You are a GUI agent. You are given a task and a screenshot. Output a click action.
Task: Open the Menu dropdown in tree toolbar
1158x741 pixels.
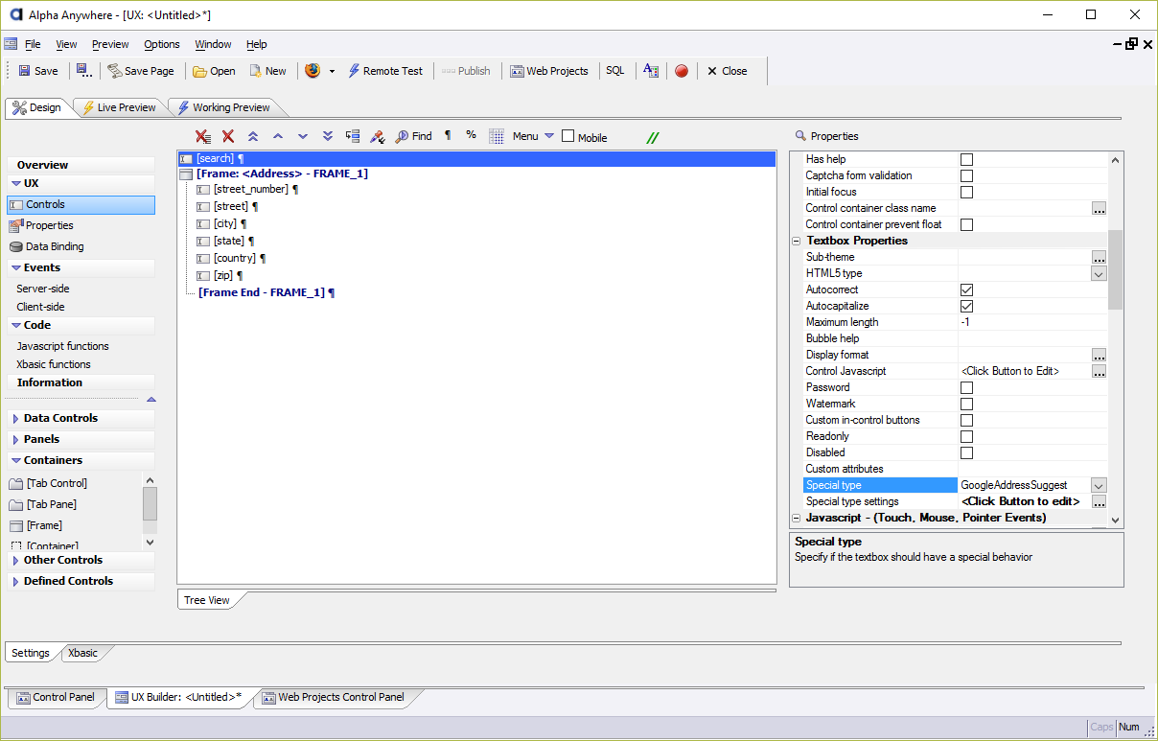click(x=533, y=136)
